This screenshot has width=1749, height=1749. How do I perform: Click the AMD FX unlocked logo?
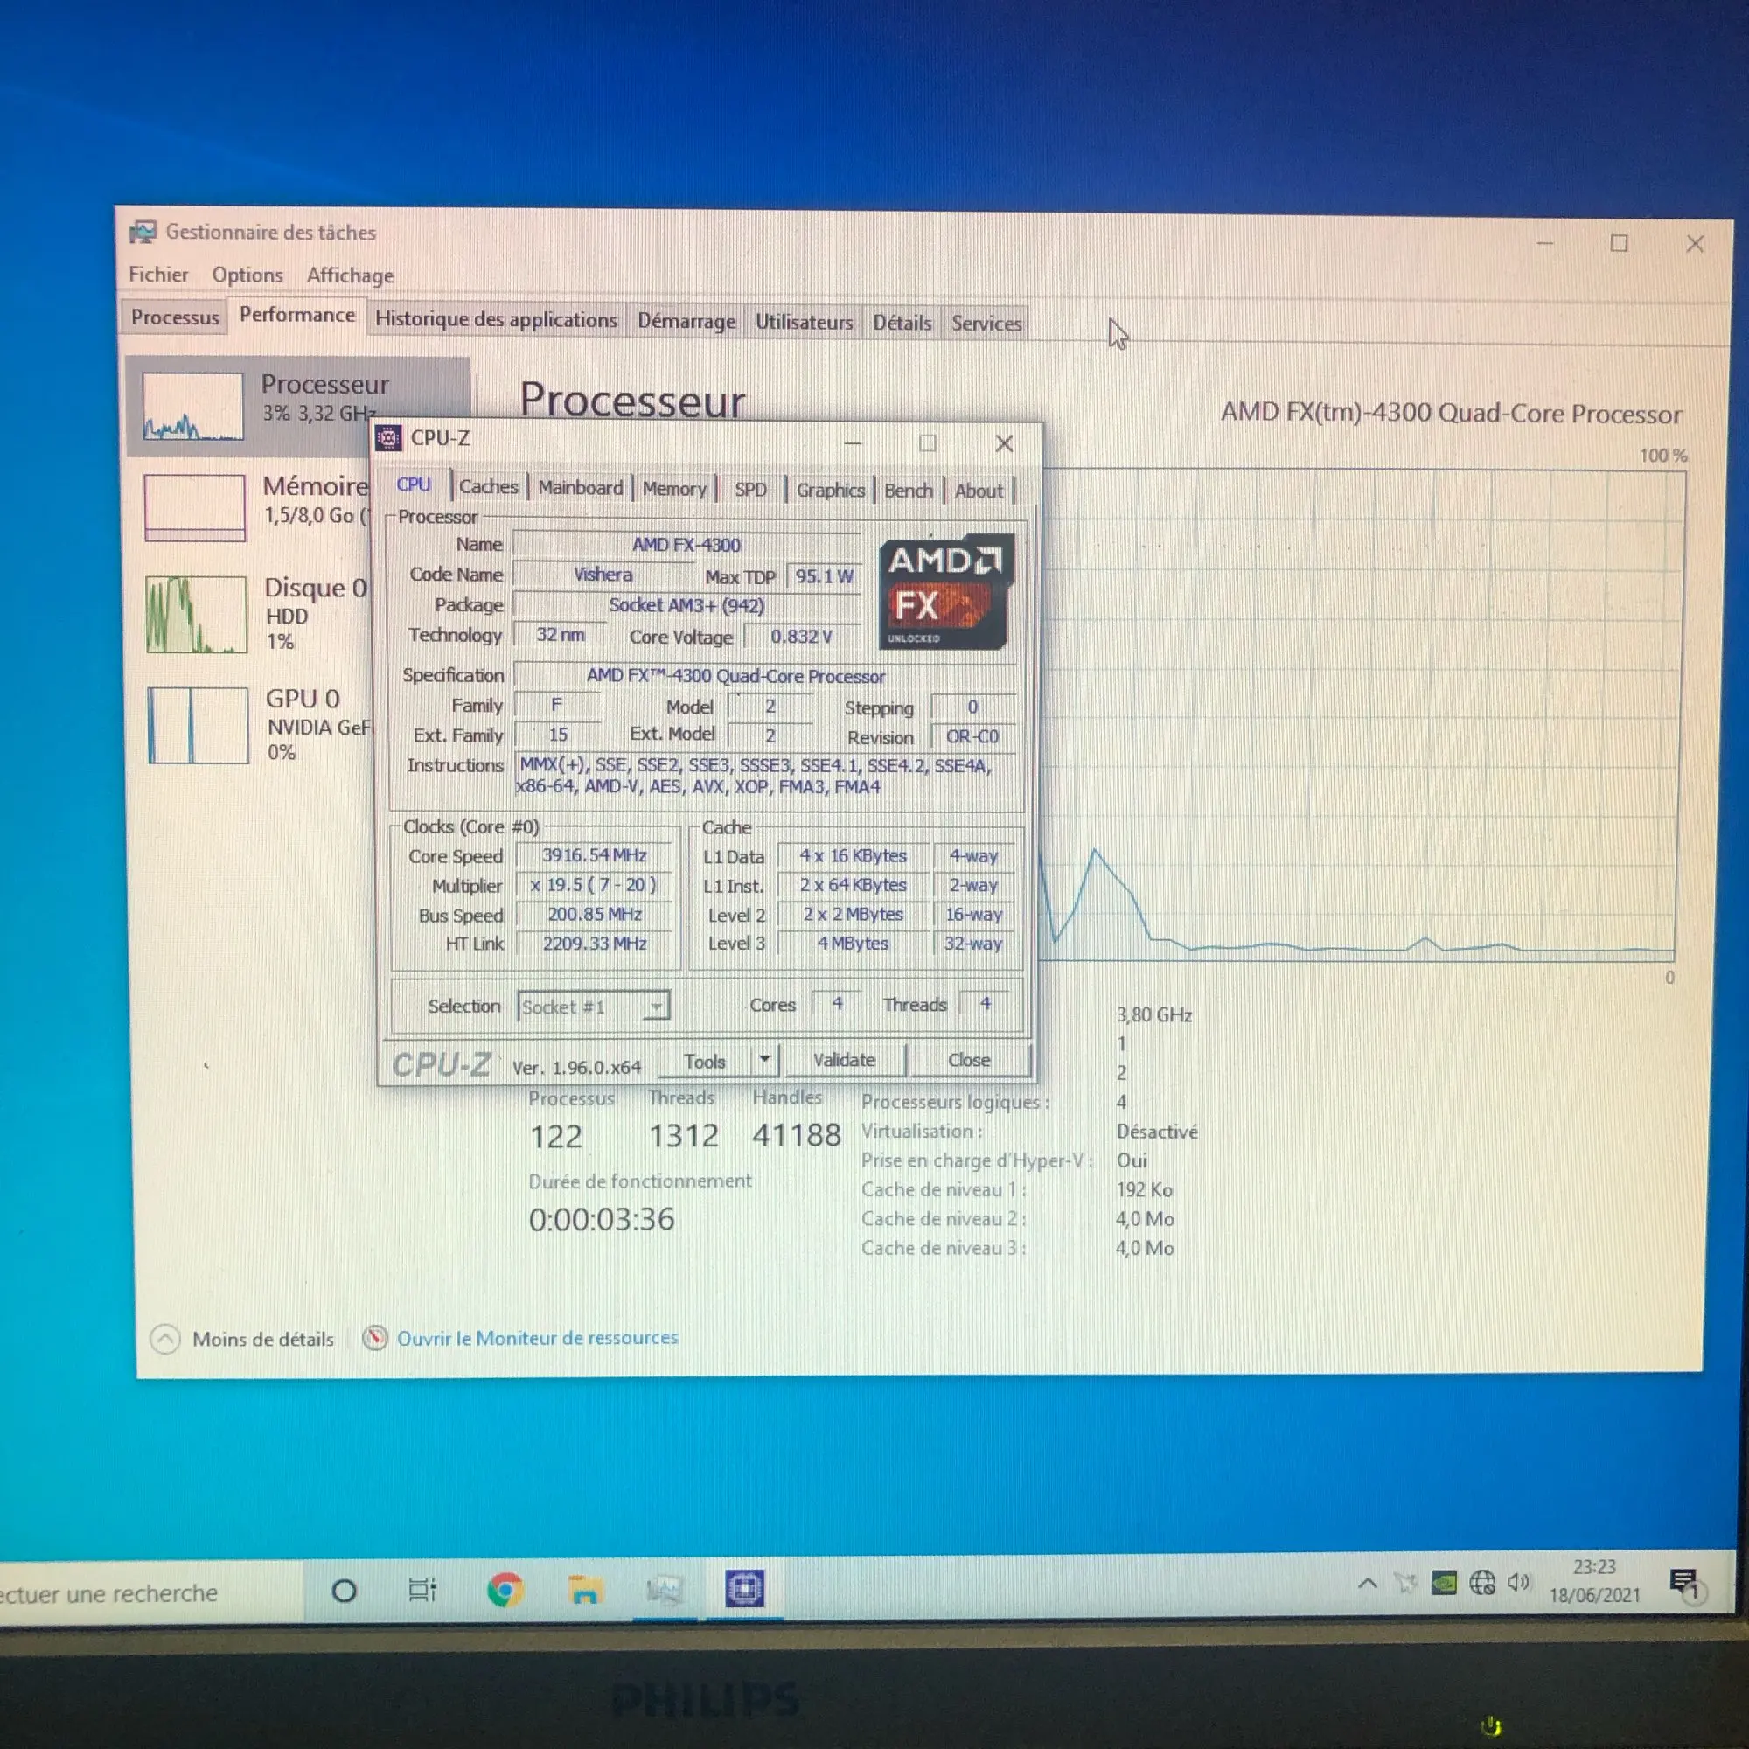coord(946,593)
